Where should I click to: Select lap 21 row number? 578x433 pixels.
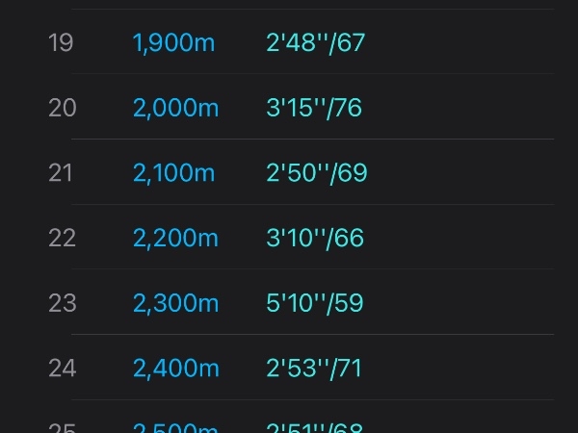(60, 172)
